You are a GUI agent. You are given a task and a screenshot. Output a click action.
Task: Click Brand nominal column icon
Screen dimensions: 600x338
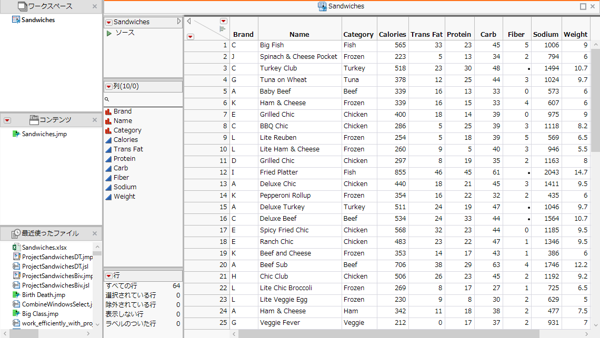point(108,111)
